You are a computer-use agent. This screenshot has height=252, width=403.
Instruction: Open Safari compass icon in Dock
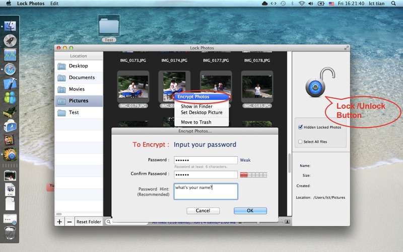10,69
